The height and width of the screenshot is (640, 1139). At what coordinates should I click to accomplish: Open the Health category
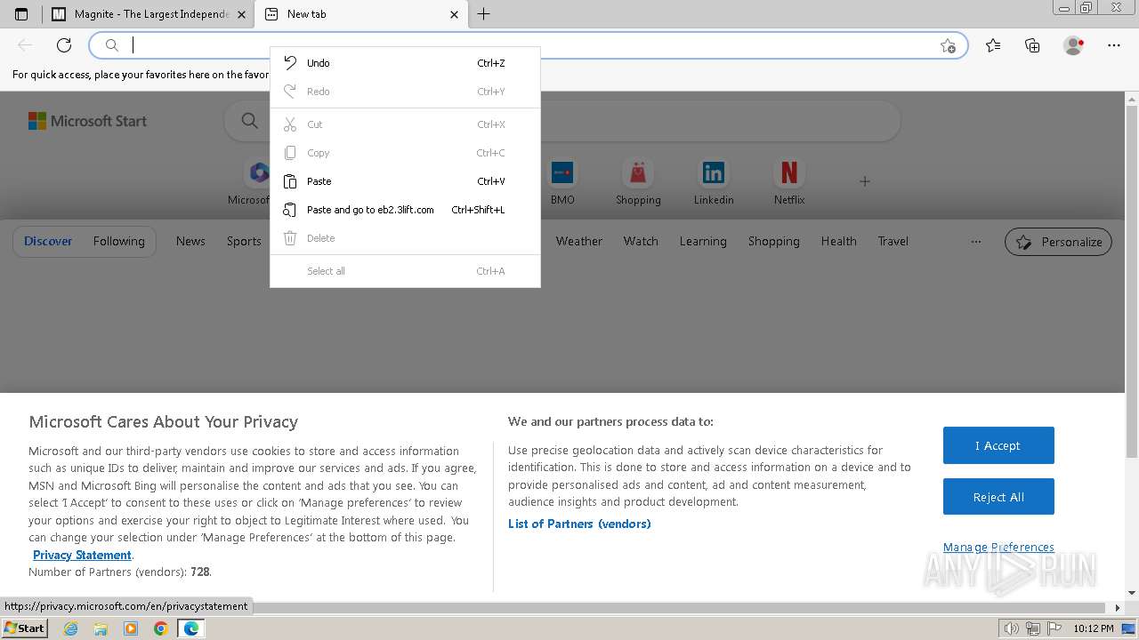coord(839,241)
